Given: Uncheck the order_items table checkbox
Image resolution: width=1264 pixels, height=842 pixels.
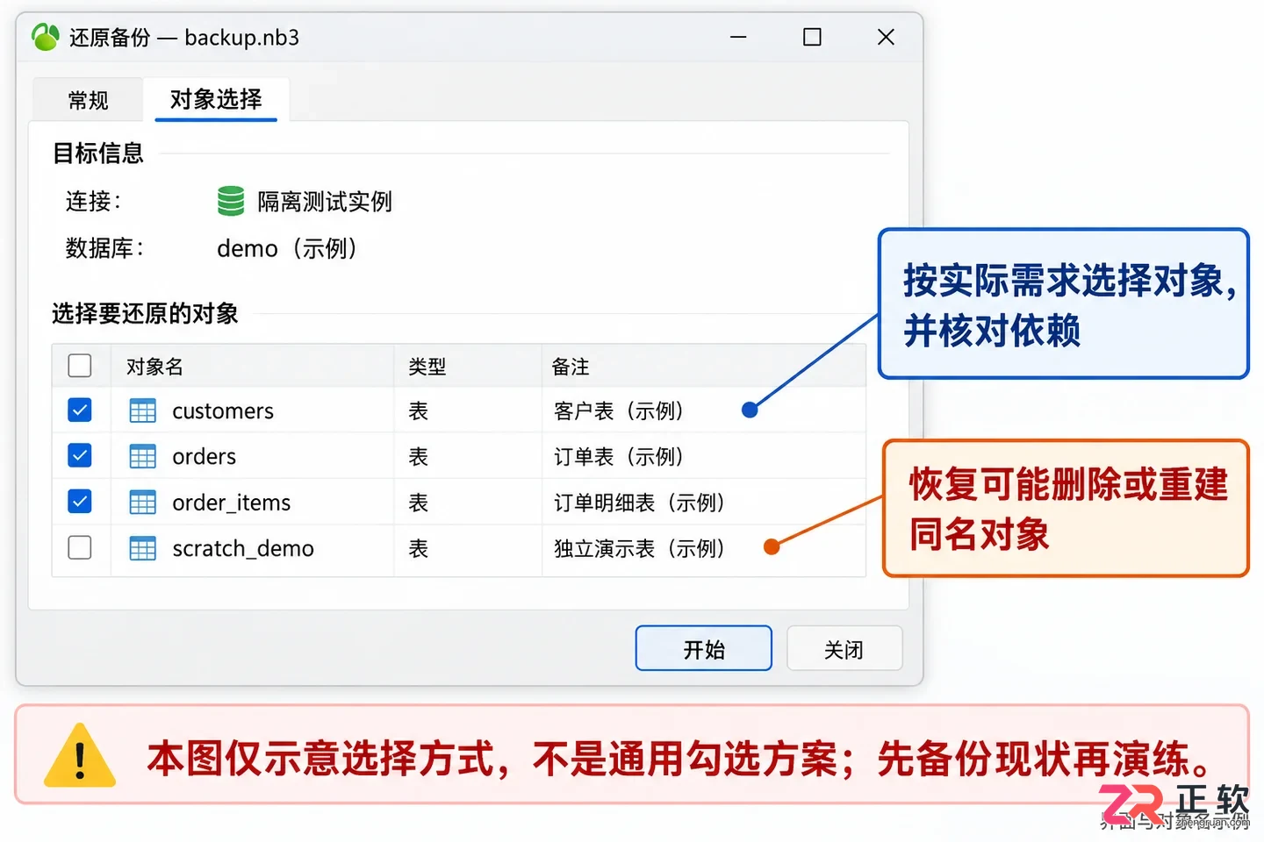Looking at the screenshot, I should (80, 501).
